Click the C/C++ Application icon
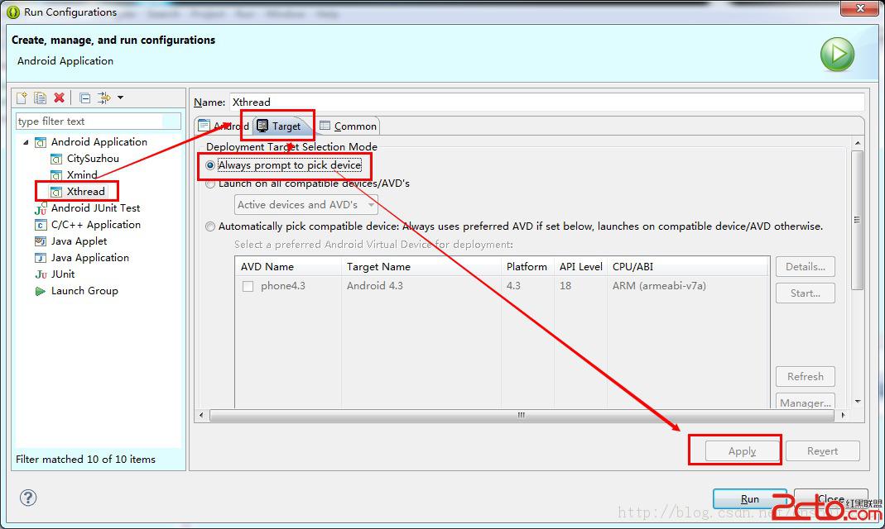This screenshot has width=885, height=529. pyautogui.click(x=41, y=225)
